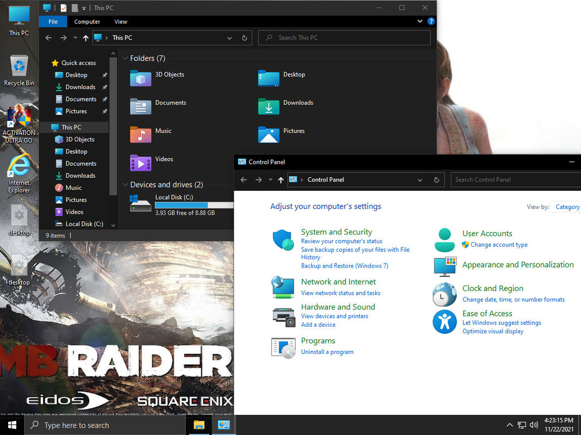Open the Videos folder icon in Folders
This screenshot has width=581, height=435.
click(x=140, y=163)
